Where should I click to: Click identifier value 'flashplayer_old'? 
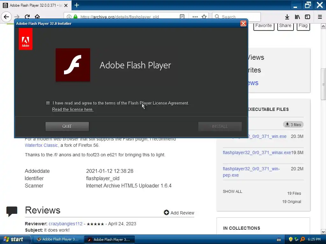pyautogui.click(x=103, y=179)
